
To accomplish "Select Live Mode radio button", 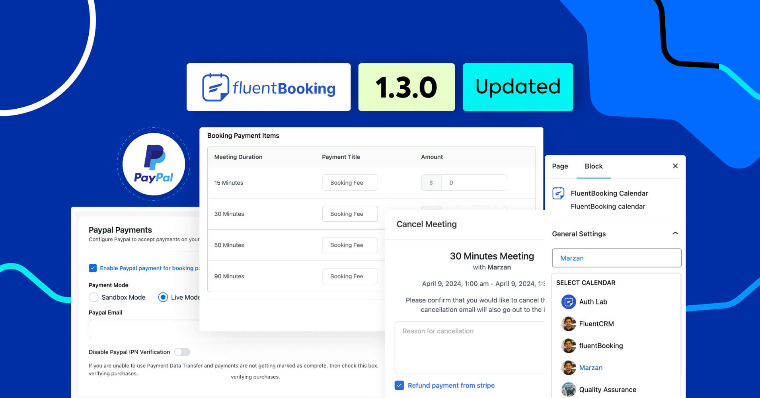I will [x=163, y=297].
